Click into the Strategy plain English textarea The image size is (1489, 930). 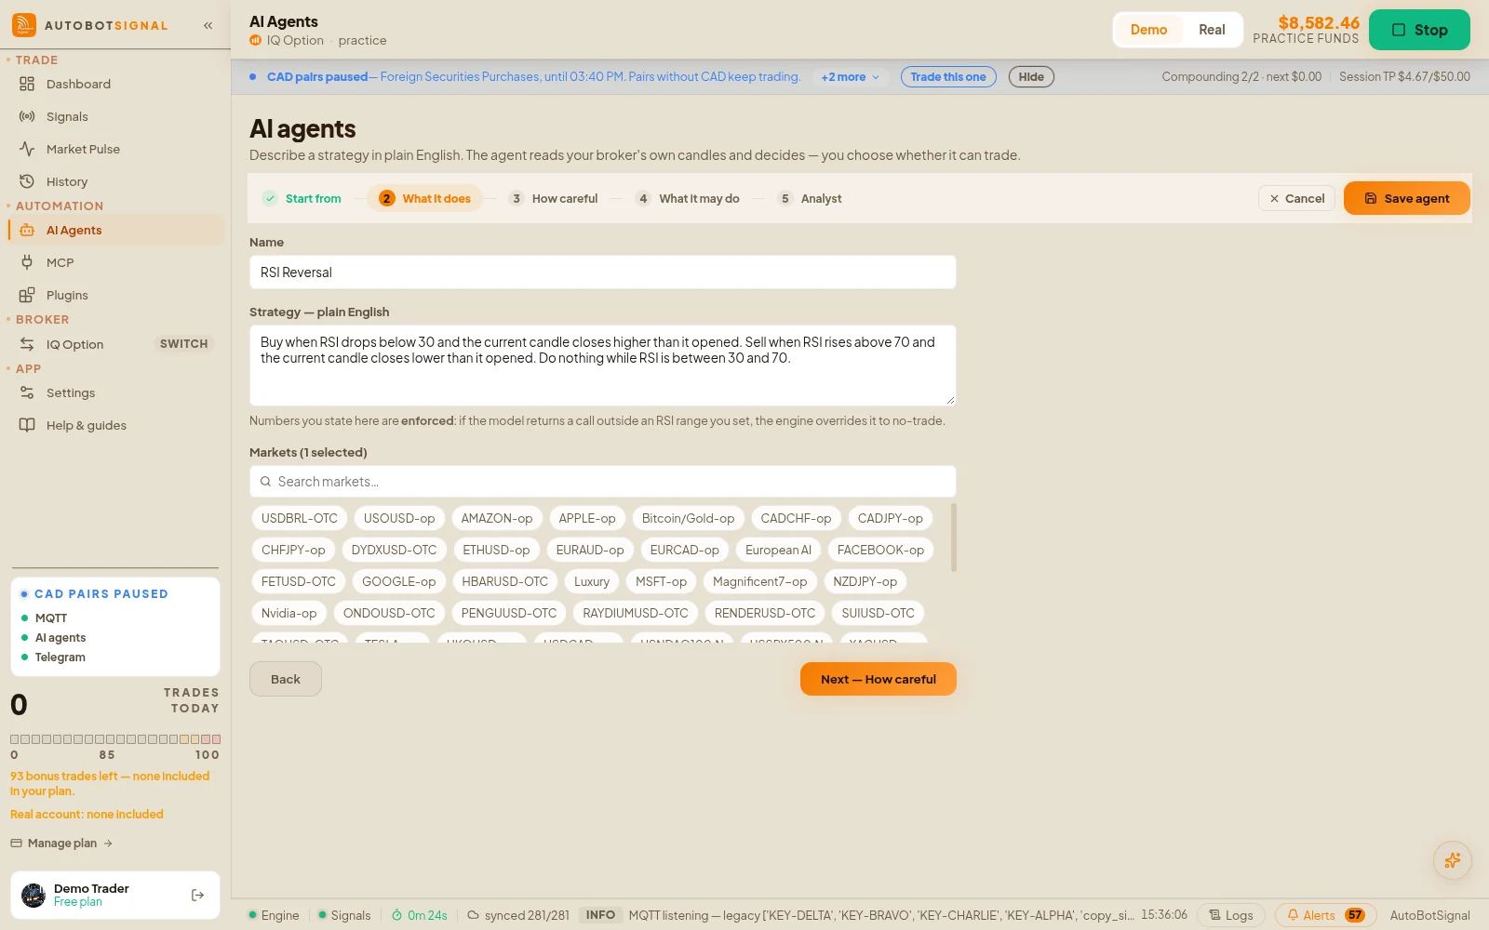click(602, 365)
